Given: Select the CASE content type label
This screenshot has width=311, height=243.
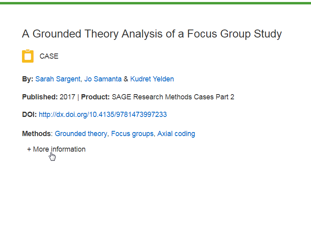Looking at the screenshot, I should coord(49,56).
